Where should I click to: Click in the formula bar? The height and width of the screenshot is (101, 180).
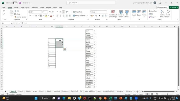coord(101,23)
